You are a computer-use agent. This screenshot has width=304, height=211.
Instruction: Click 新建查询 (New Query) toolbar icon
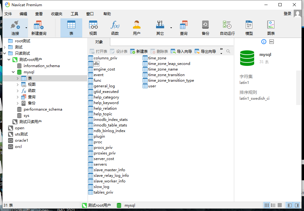click(x=39, y=28)
